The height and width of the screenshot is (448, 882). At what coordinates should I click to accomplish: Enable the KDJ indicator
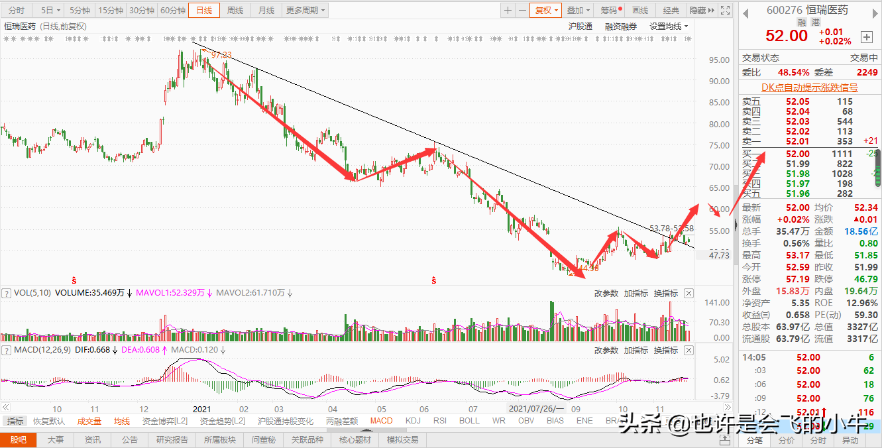(x=413, y=421)
